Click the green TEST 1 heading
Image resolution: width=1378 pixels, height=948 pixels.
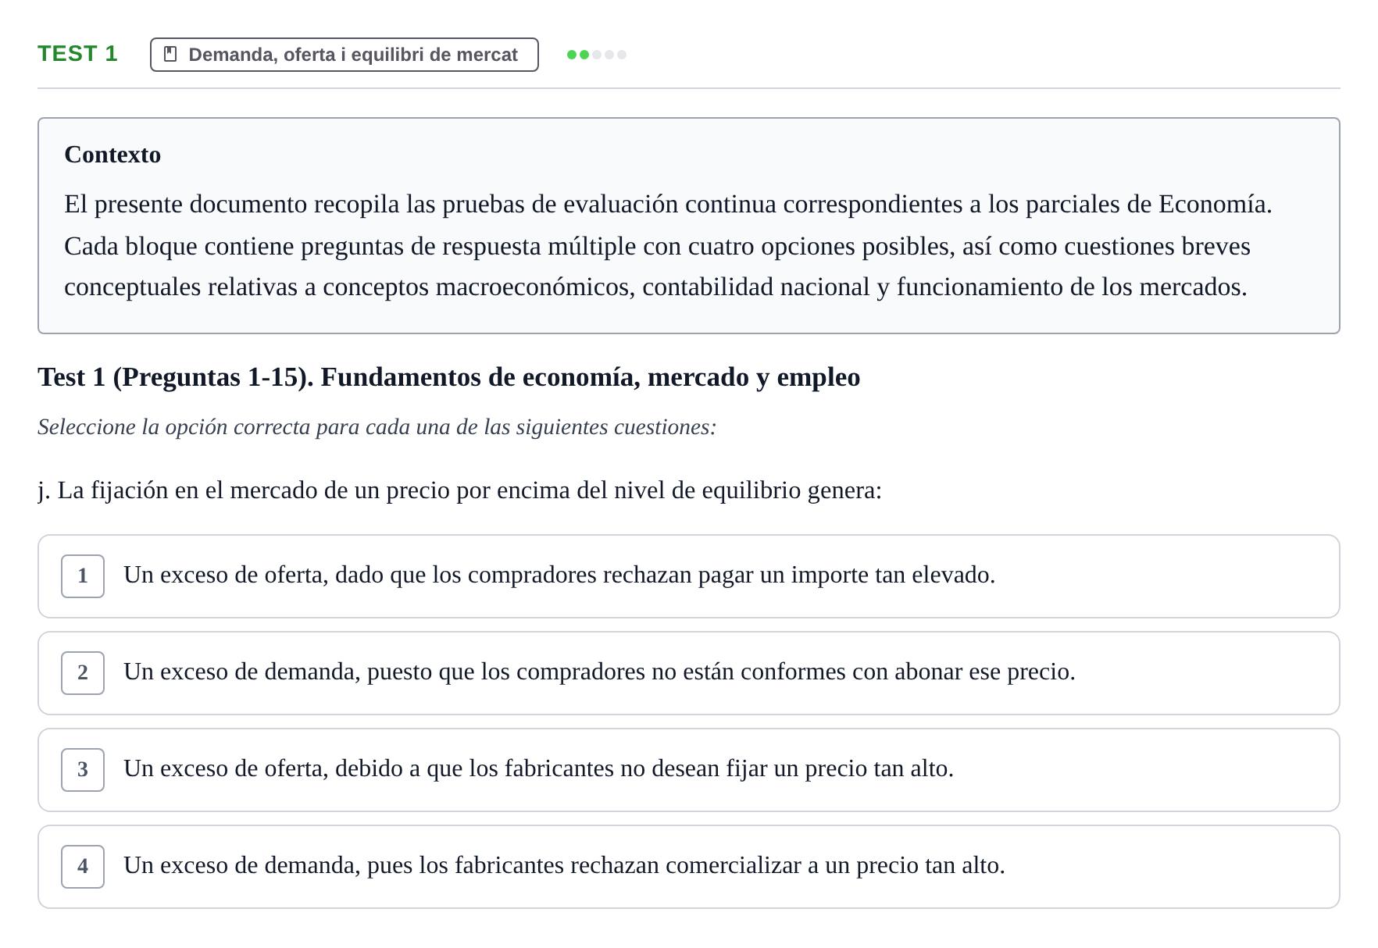pos(77,54)
